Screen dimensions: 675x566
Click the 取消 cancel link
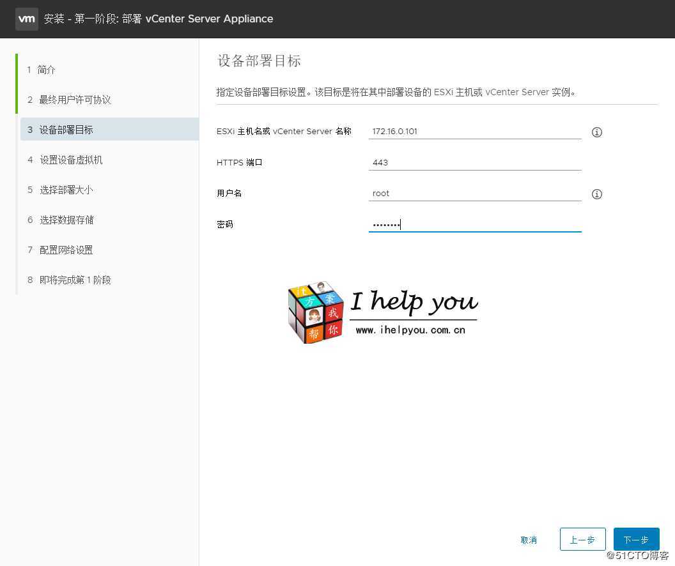[x=529, y=540]
